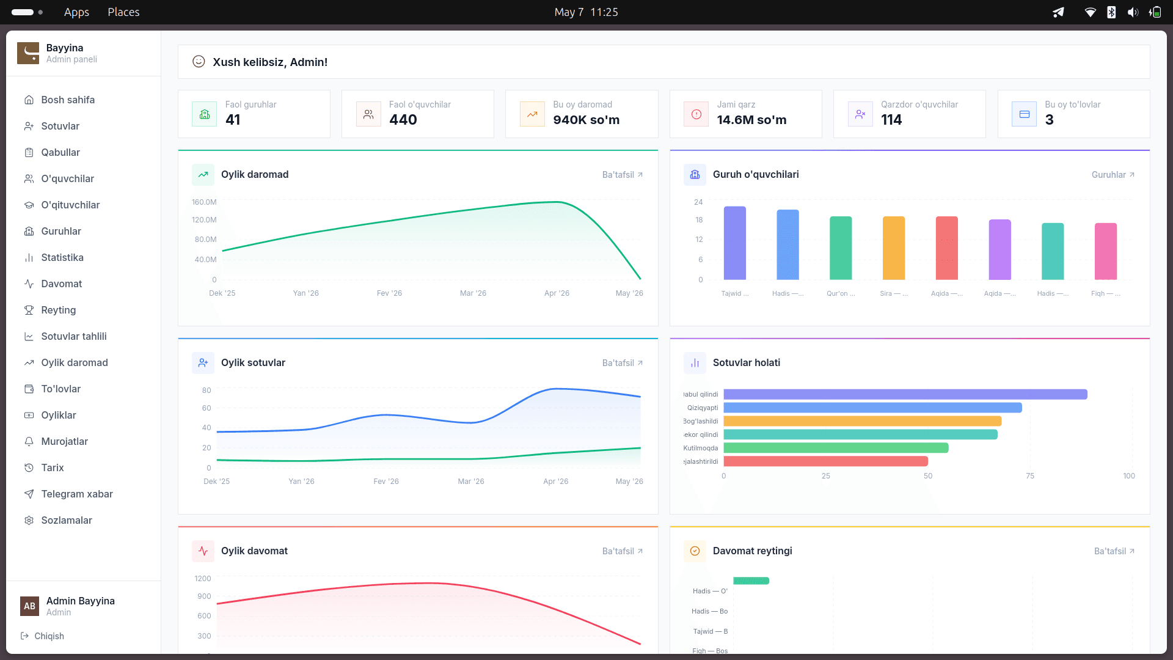Click the Kutilmoqda bar in Sotuvlar holati

pyautogui.click(x=836, y=448)
